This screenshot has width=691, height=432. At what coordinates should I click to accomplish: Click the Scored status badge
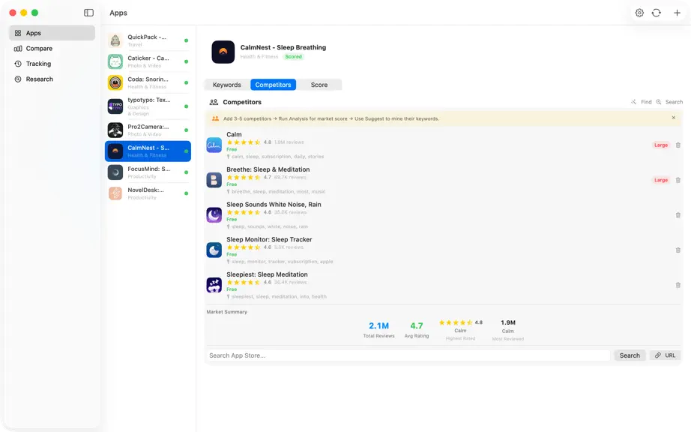294,56
